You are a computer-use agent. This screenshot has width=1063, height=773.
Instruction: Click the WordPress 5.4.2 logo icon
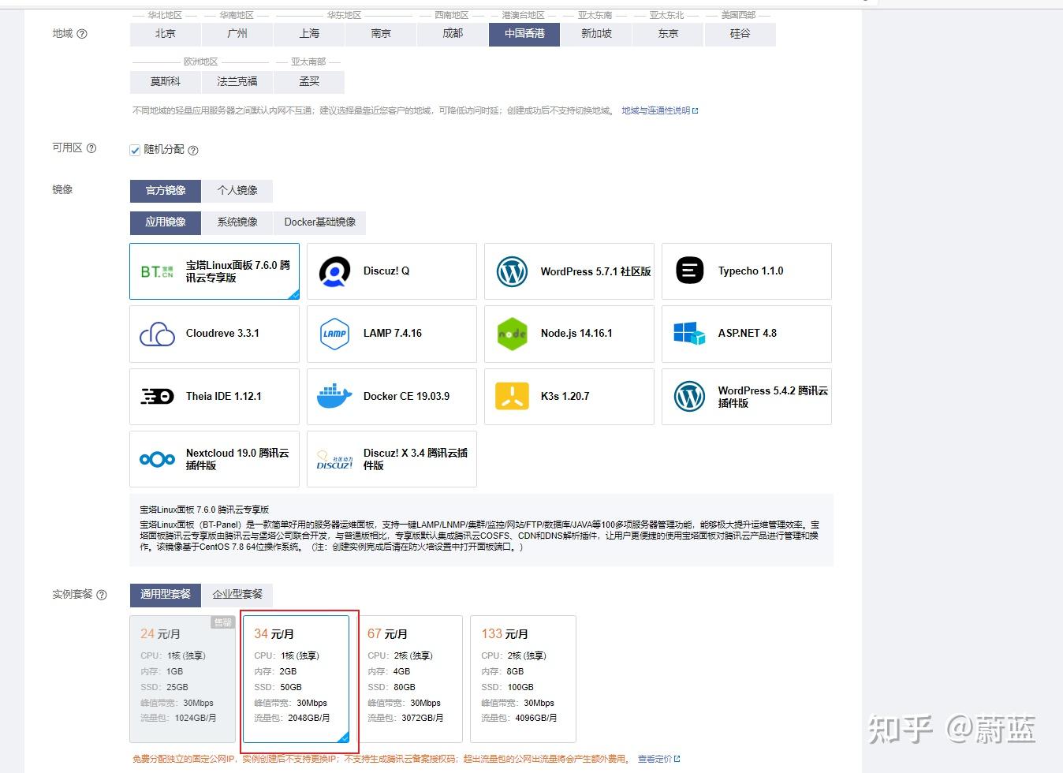tap(689, 396)
